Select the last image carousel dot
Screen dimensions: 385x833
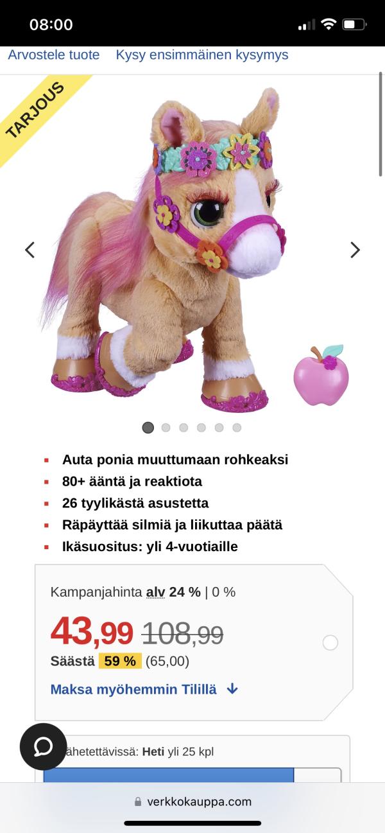click(237, 427)
